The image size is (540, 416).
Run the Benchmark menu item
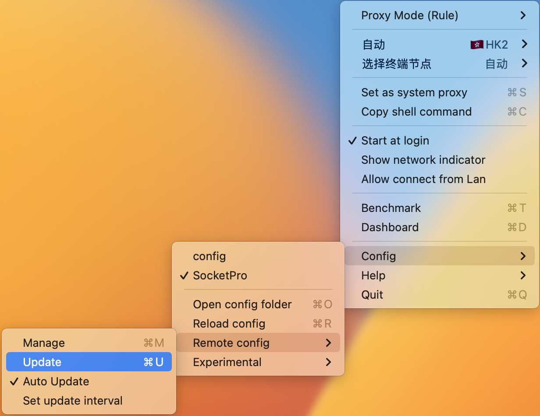click(x=440, y=208)
